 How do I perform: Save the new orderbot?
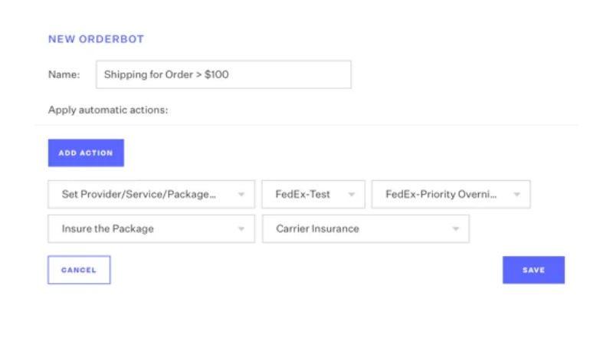click(x=533, y=270)
